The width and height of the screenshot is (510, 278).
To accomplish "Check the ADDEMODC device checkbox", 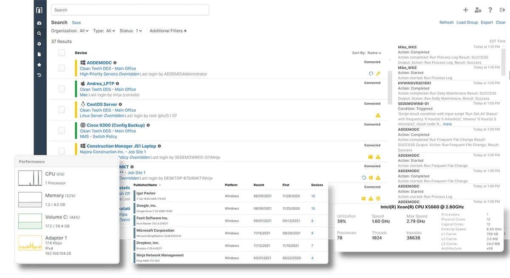I will [x=62, y=68].
